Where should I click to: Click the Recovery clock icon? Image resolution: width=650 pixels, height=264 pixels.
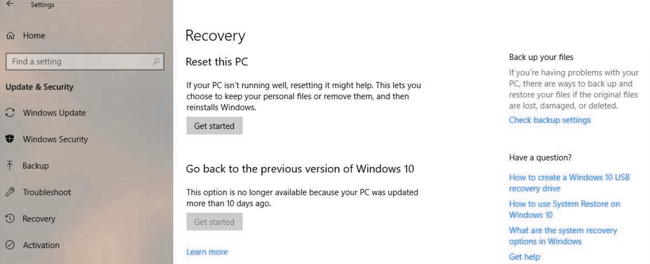click(x=10, y=219)
